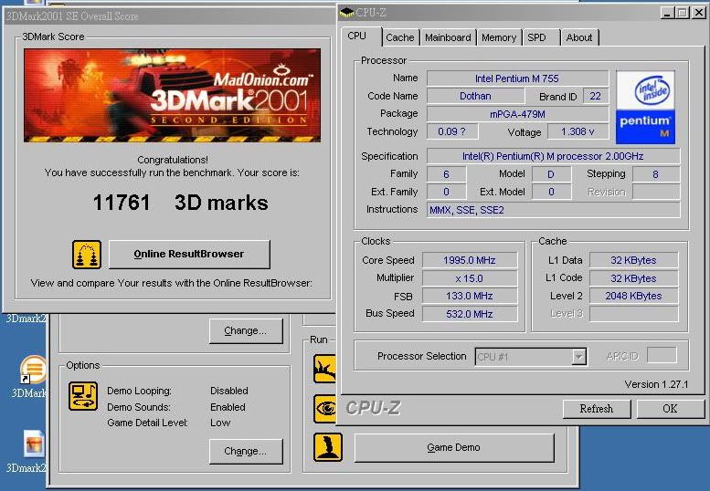Image resolution: width=710 pixels, height=491 pixels.
Task: Click the Options computer-and-music icon
Action: click(x=83, y=396)
